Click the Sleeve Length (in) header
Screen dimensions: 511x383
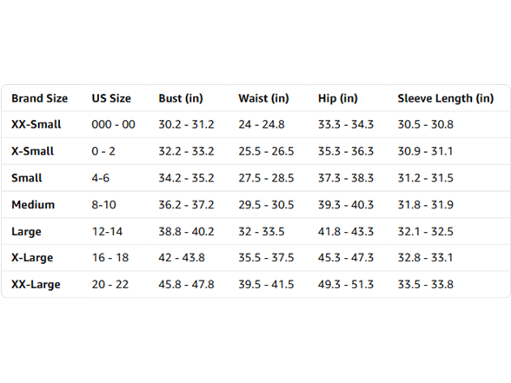pos(446,98)
